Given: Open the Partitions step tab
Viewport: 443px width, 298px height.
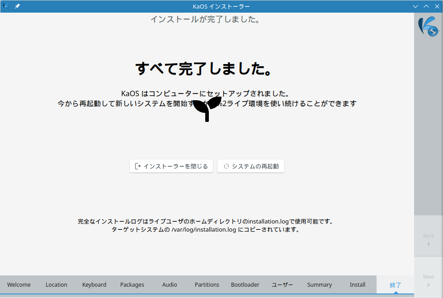Looking at the screenshot, I should (x=207, y=285).
